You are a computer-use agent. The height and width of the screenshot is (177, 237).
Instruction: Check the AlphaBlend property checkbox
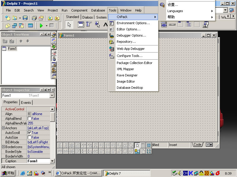tap(29, 119)
